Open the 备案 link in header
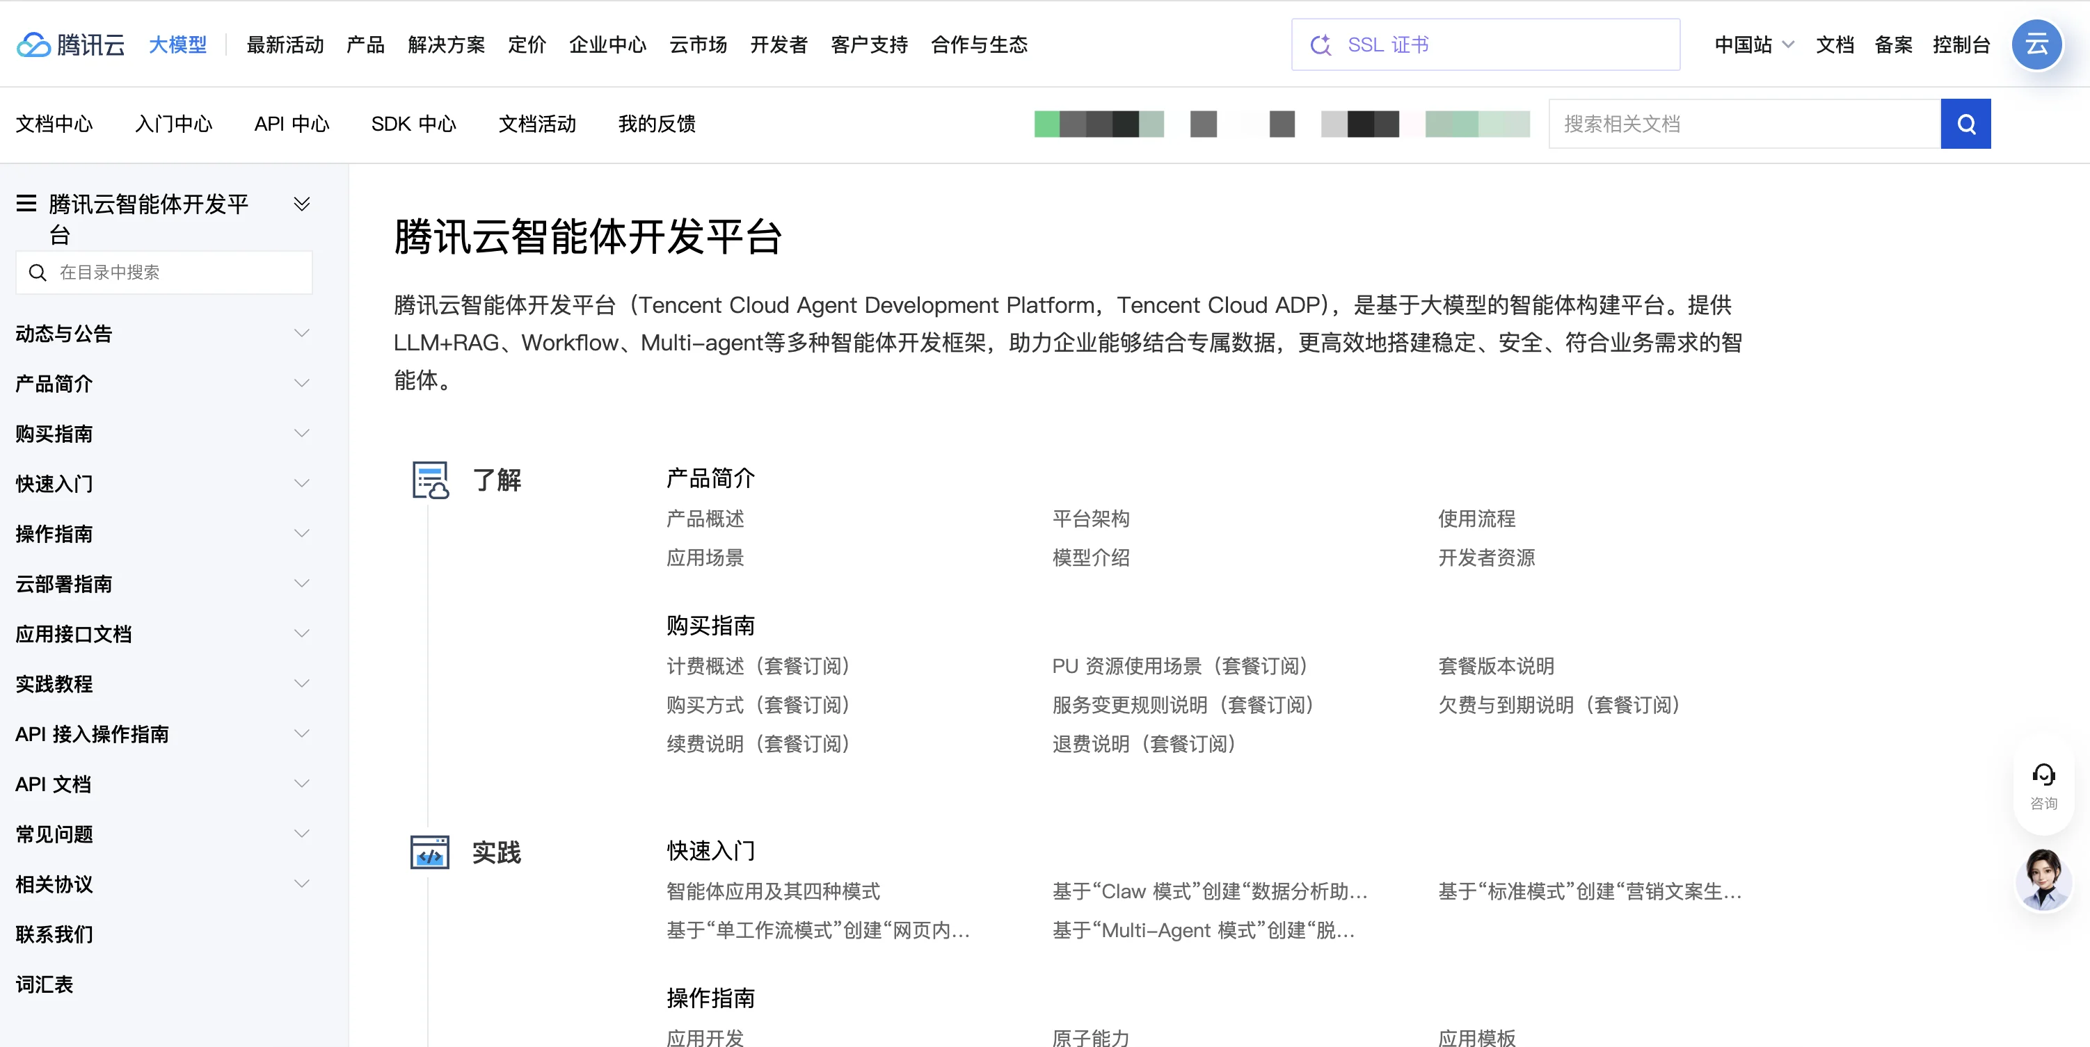The height and width of the screenshot is (1047, 2090). point(1894,44)
